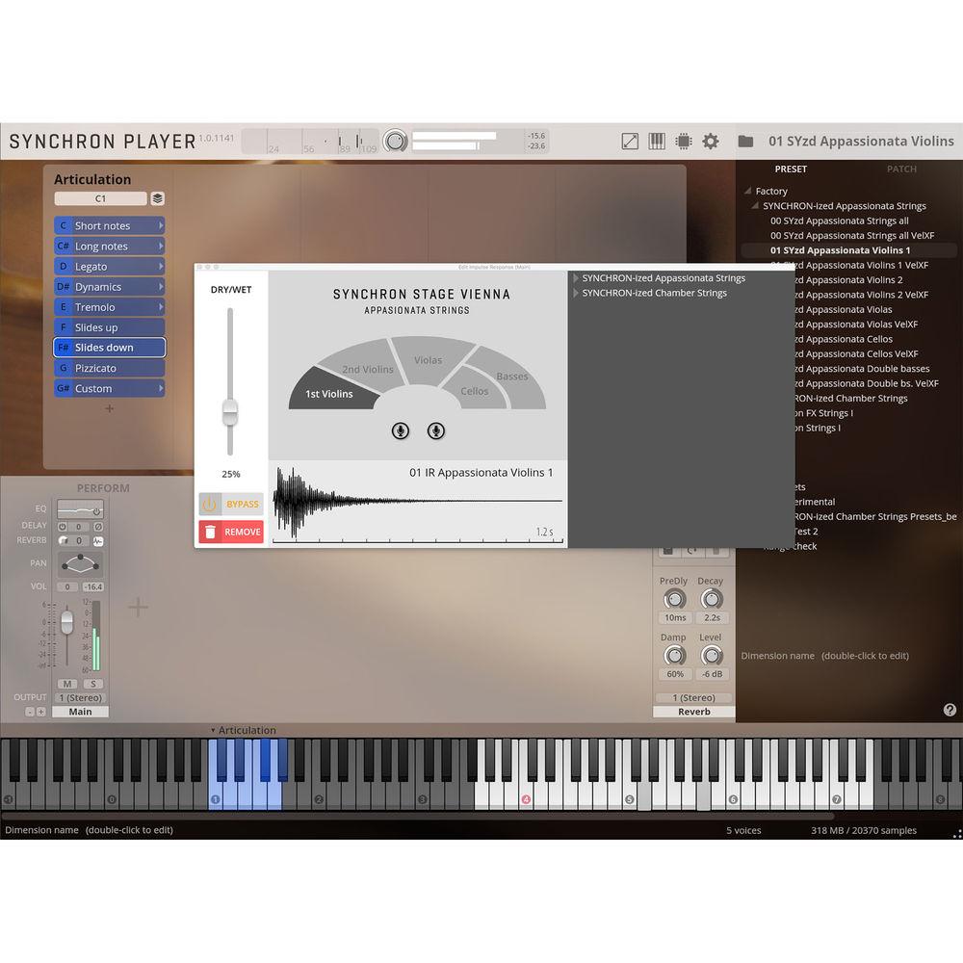Click the red REMOVE button
963x963 pixels.
pyautogui.click(x=230, y=532)
